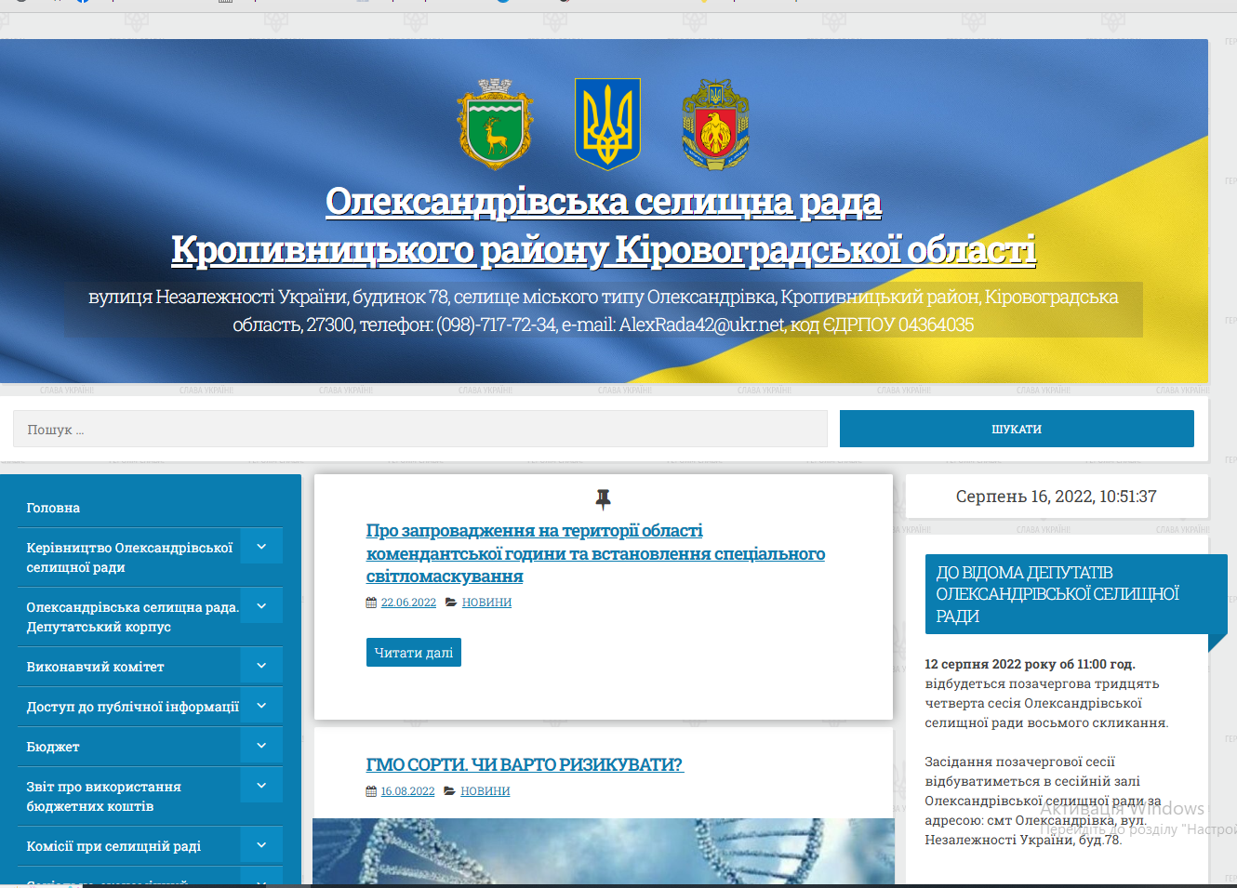Click the clock Серпень 16, 2022 widget

pyautogui.click(x=1057, y=497)
